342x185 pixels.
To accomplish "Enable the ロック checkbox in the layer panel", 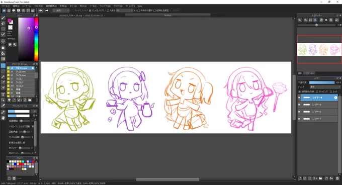I will coord(331,91).
